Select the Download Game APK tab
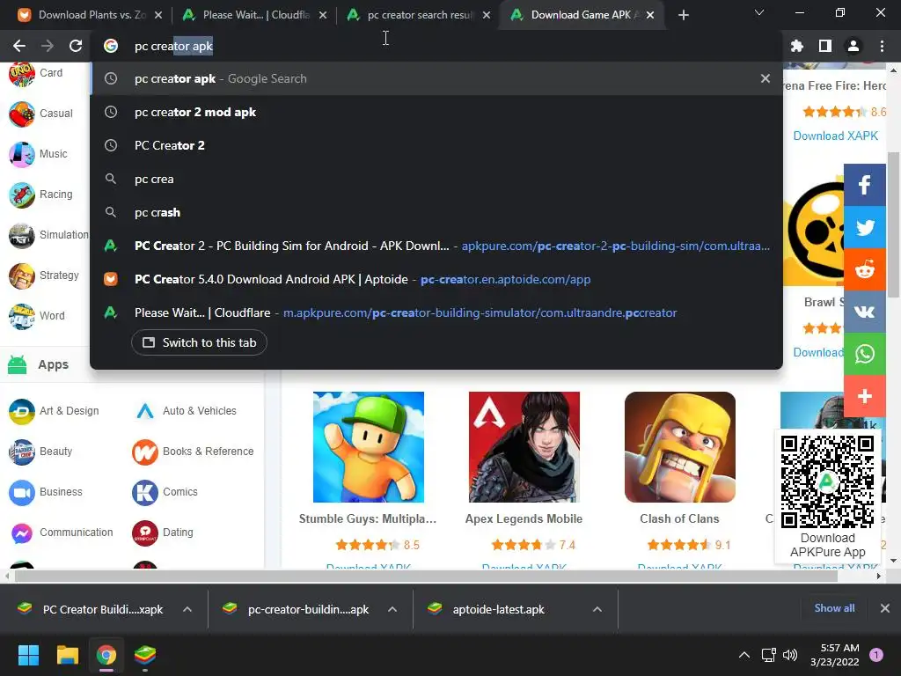This screenshot has height=676, width=901. click(x=583, y=15)
